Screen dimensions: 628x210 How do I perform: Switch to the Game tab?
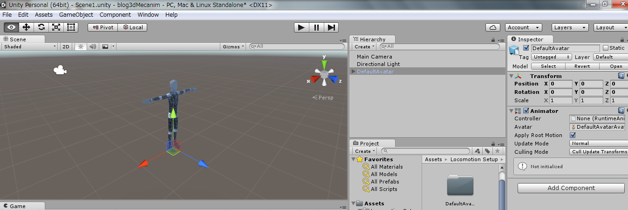click(x=22, y=206)
